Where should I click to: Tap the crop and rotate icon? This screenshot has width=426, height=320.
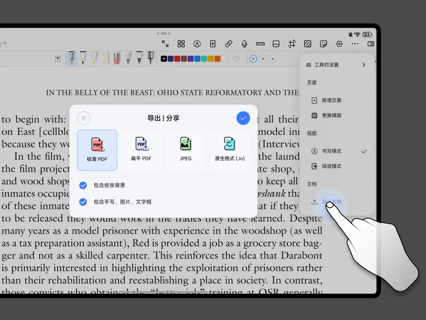(x=292, y=43)
